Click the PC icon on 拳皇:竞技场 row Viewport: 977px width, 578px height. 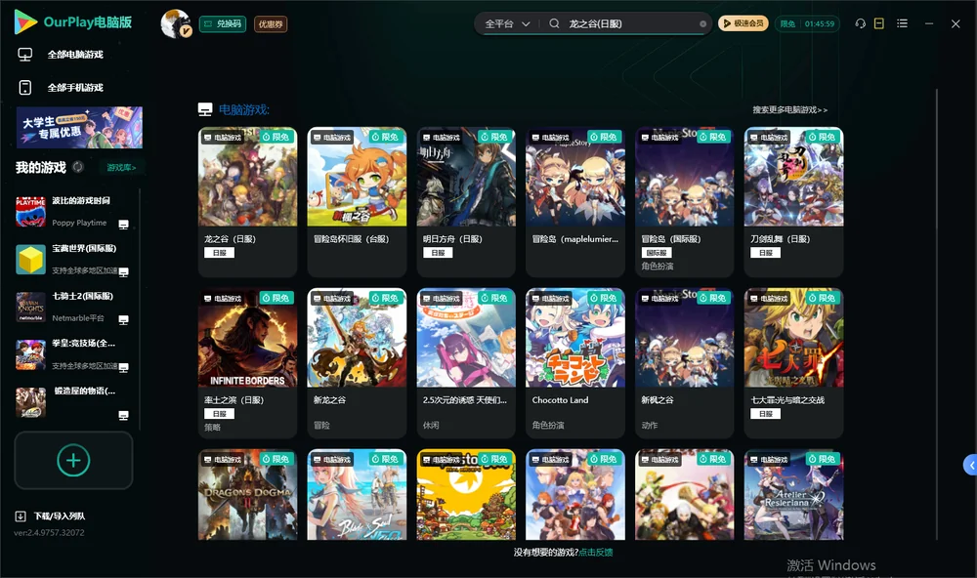point(123,367)
